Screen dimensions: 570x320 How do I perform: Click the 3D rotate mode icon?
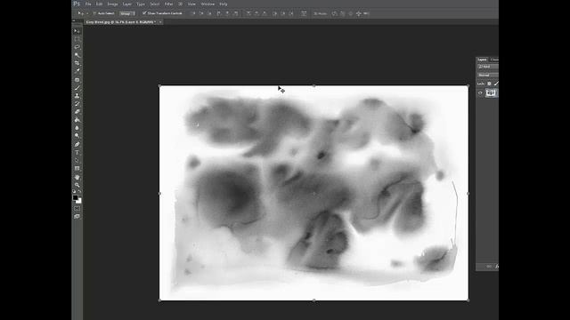[x=334, y=13]
